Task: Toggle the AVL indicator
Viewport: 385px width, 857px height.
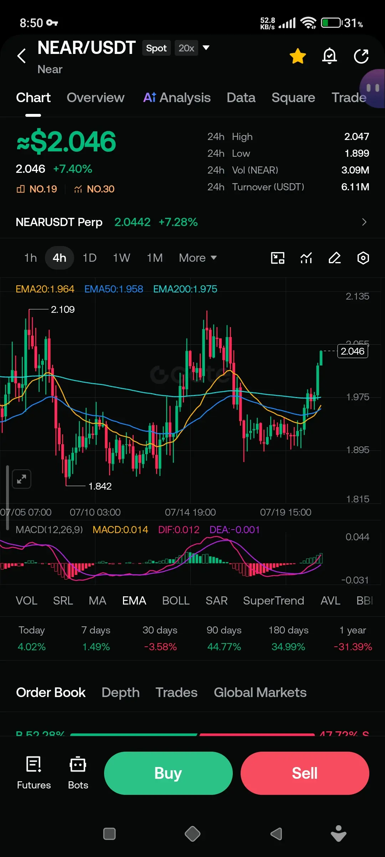Action: click(x=330, y=601)
